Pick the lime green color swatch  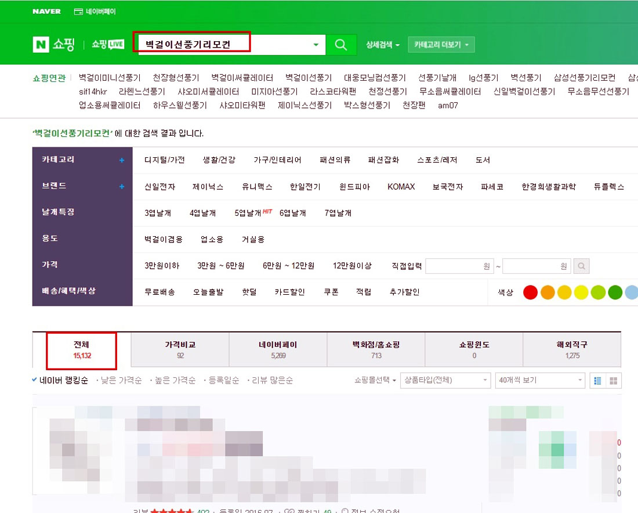598,292
